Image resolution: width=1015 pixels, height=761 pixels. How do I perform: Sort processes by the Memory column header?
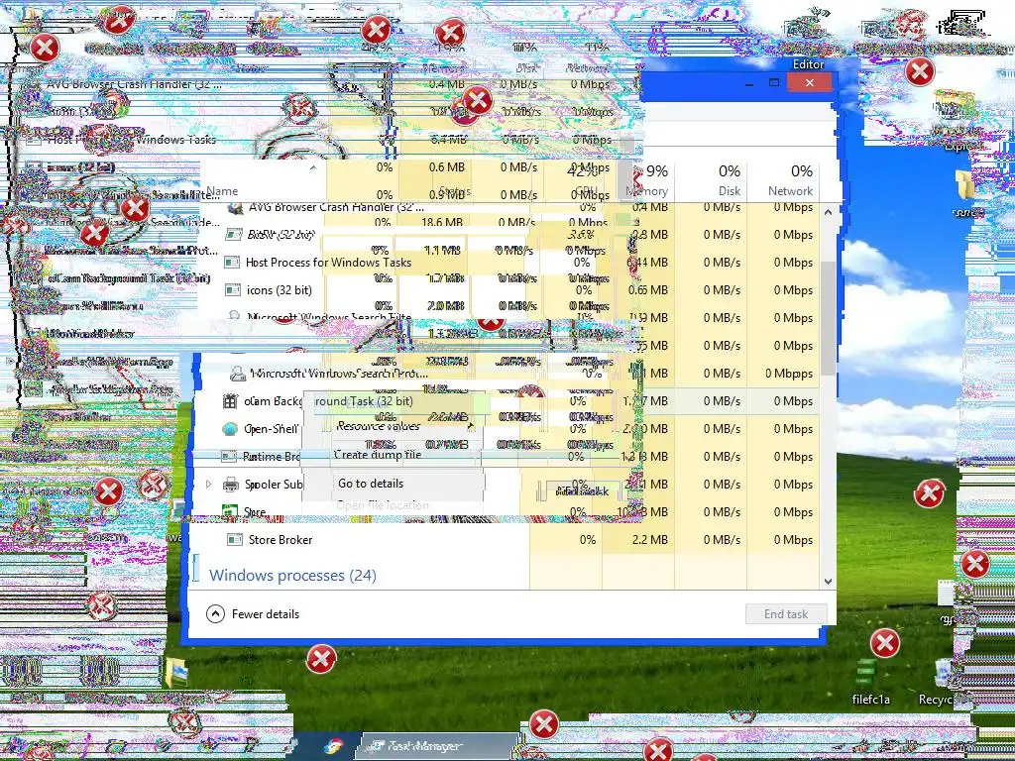[x=646, y=180]
